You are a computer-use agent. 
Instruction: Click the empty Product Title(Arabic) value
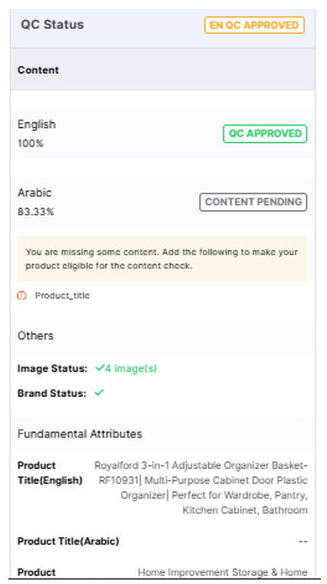pyautogui.click(x=303, y=541)
